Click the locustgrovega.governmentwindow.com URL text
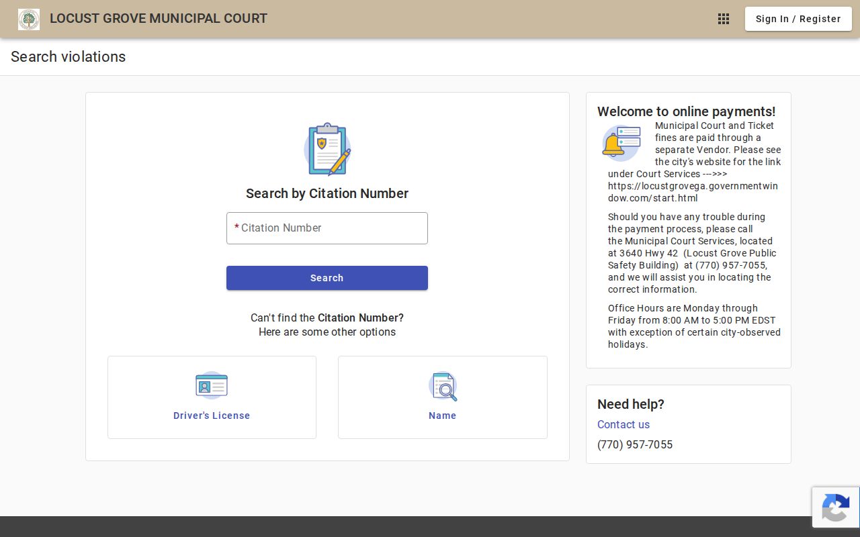 pos(693,192)
